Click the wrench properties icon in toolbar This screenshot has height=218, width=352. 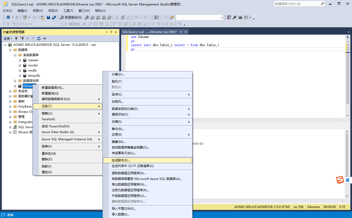[x=235, y=18]
